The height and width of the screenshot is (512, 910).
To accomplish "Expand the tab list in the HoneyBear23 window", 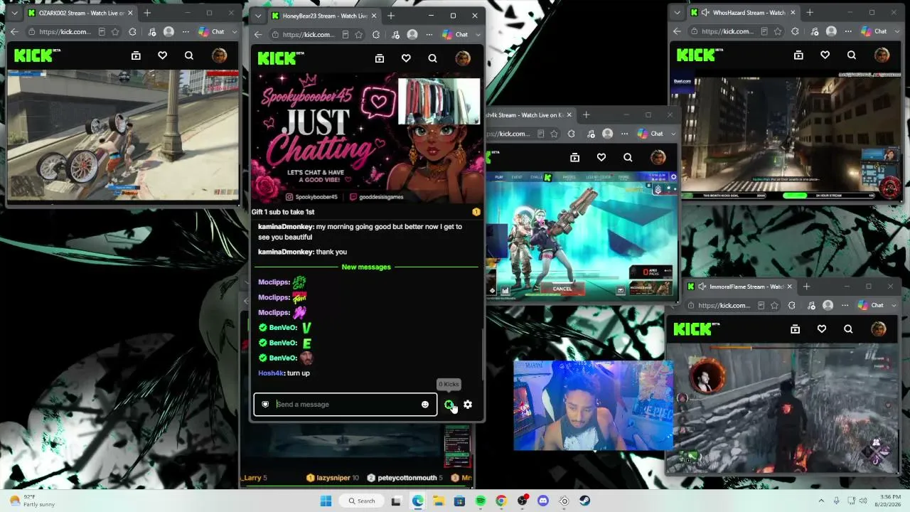I will [x=258, y=16].
